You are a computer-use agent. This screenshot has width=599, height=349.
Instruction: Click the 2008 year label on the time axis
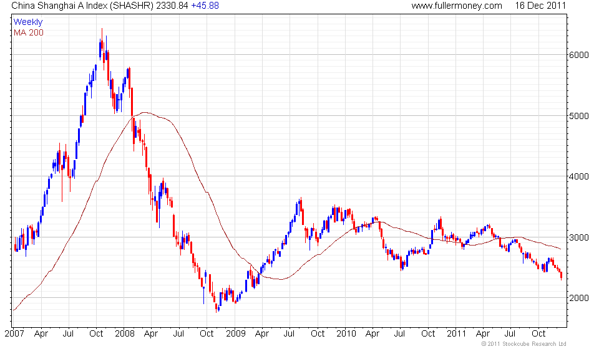[125, 334]
